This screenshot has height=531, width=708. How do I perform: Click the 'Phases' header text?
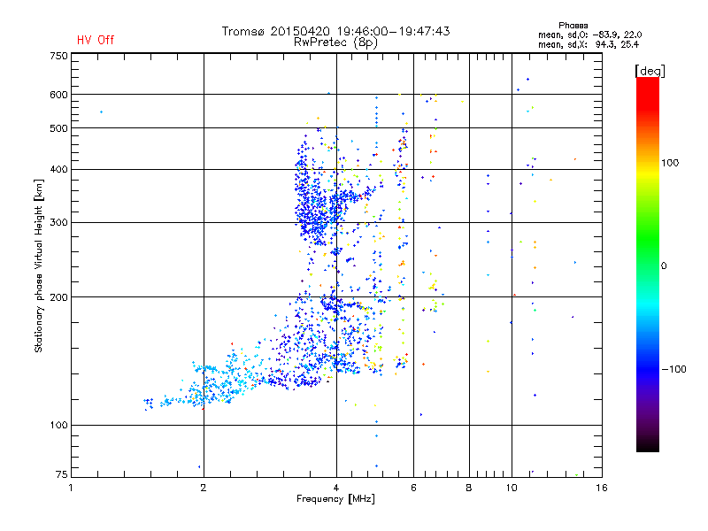(573, 26)
